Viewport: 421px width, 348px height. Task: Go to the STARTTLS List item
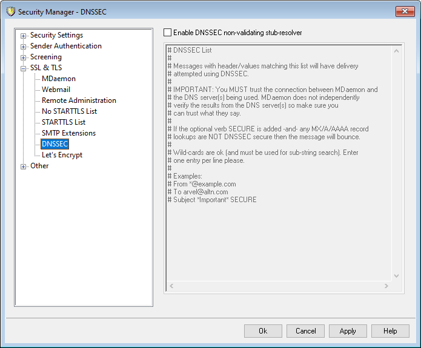tap(64, 122)
